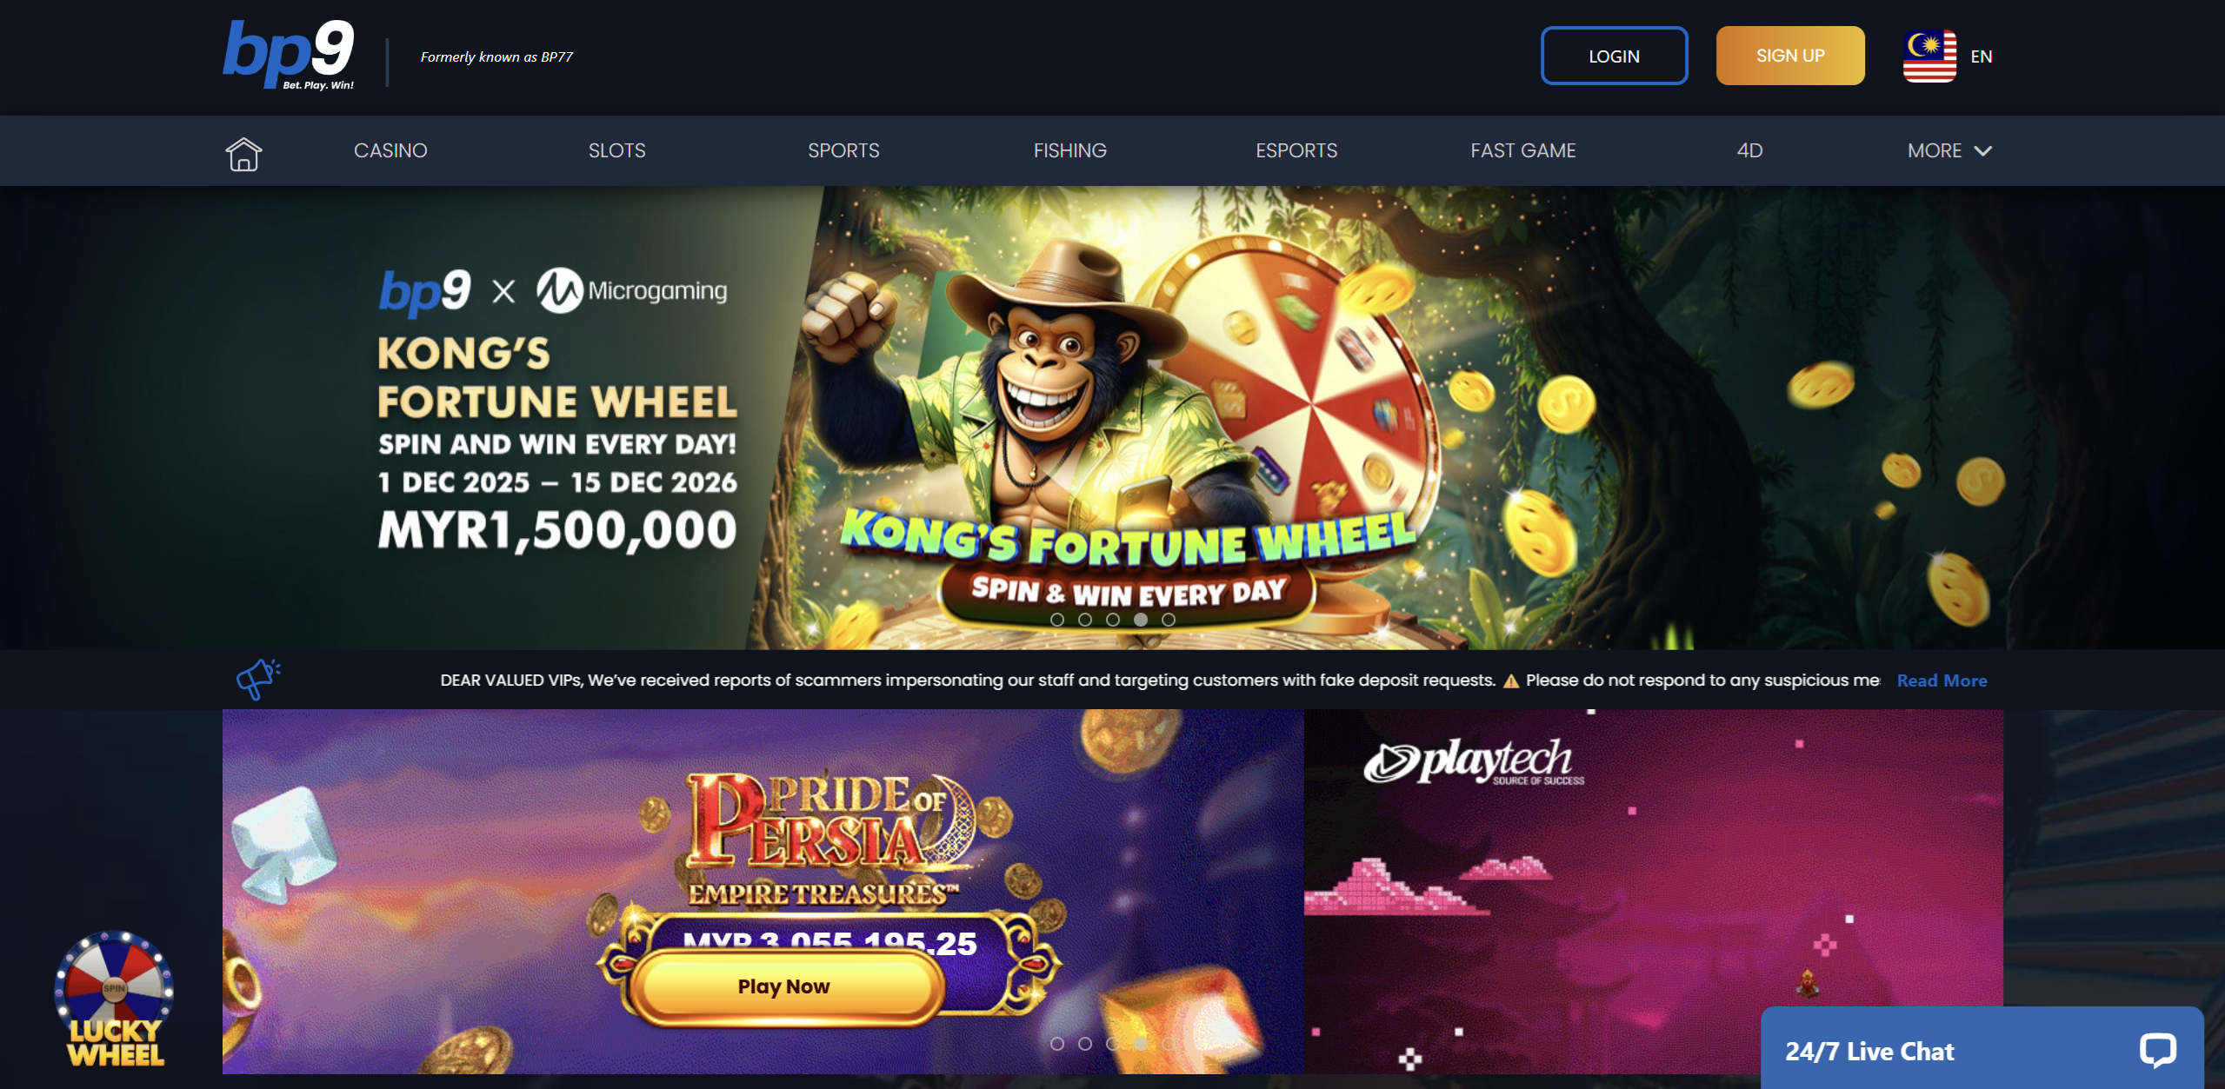
Task: Open the Lucky Wheel spin icon
Action: [115, 999]
